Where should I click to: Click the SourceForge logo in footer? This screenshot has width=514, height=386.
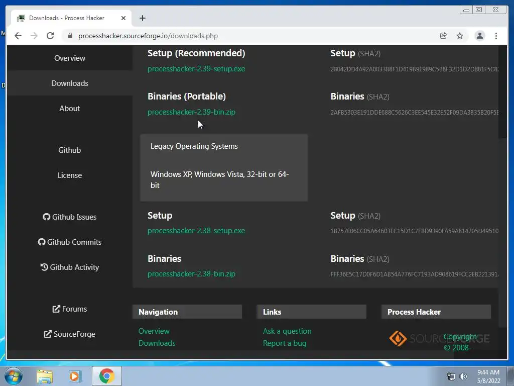coord(439,338)
